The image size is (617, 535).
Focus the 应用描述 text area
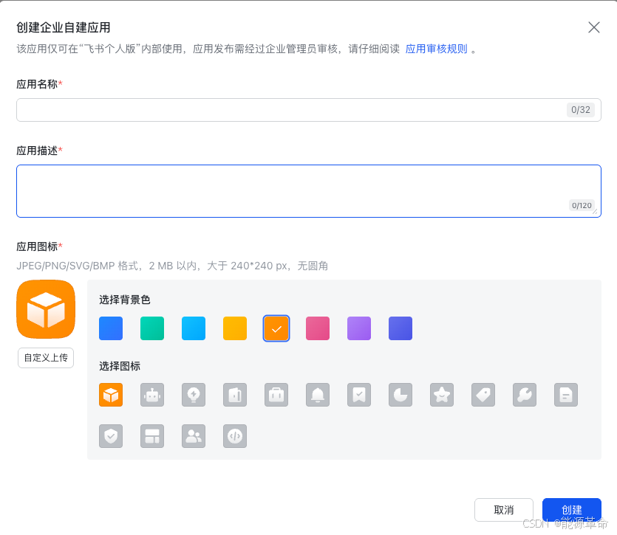[309, 191]
